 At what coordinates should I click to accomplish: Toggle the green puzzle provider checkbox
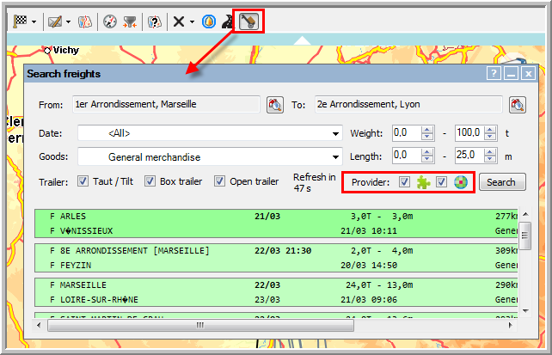(x=405, y=181)
